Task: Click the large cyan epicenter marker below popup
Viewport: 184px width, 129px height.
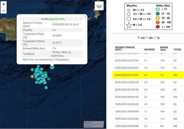Action: click(x=52, y=67)
